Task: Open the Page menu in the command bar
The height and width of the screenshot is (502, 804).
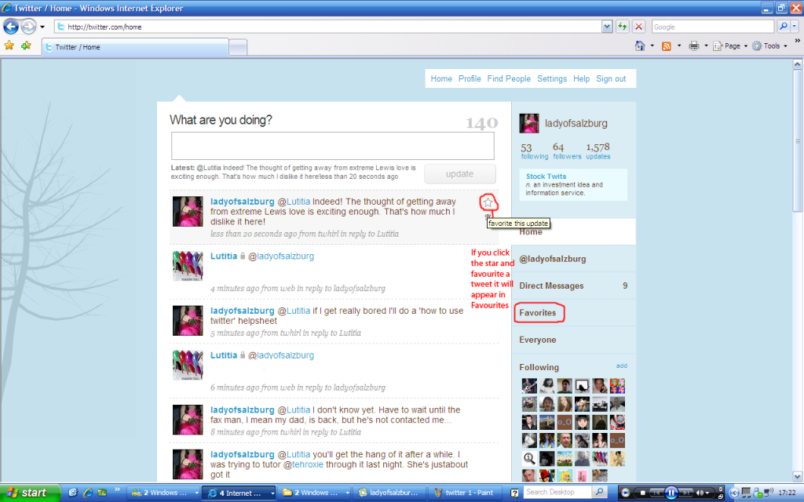Action: 730,46
